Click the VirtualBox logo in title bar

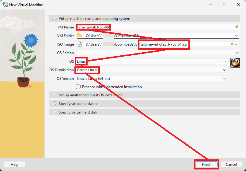point(5,5)
